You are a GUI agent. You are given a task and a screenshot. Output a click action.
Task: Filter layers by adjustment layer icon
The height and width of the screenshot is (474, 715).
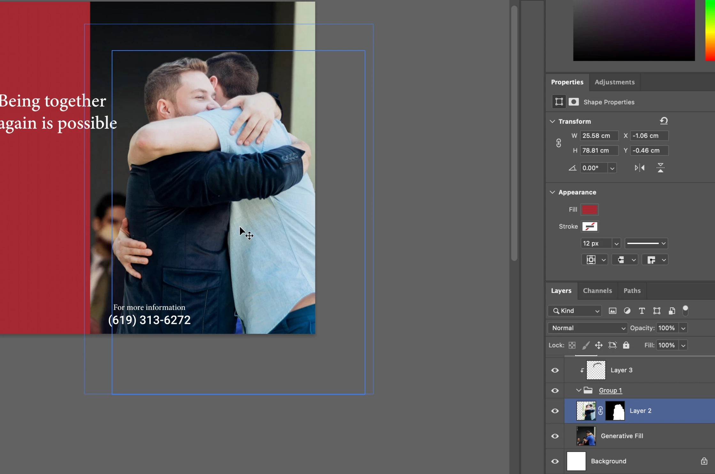point(627,311)
